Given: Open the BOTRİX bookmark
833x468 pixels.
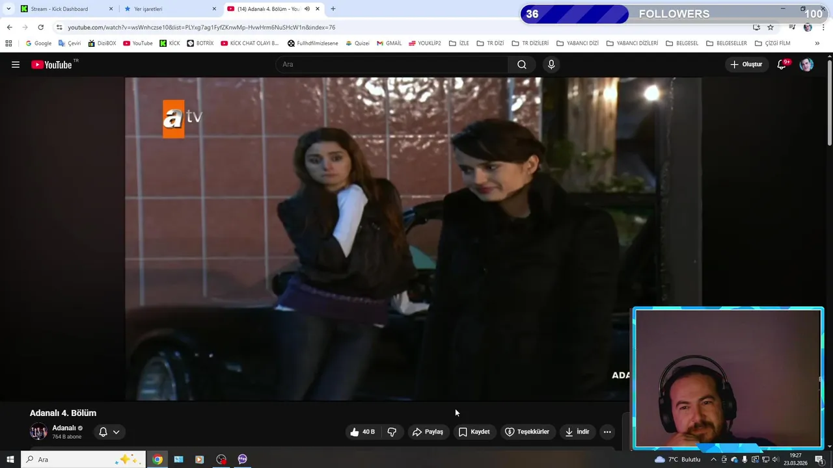Looking at the screenshot, I should [x=200, y=44].
